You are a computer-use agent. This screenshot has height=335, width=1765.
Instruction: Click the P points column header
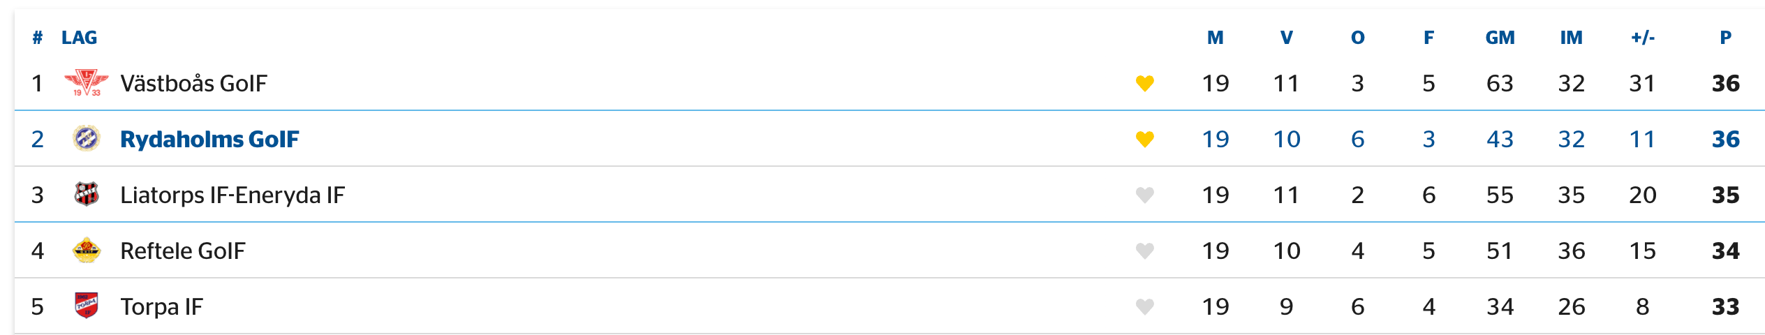pos(1725,38)
